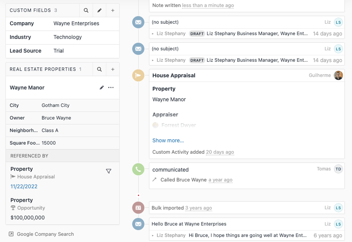Image resolution: width=352 pixels, height=242 pixels.
Task: Click email icon beside House Appraisal's preceding draft
Action: coord(138,49)
